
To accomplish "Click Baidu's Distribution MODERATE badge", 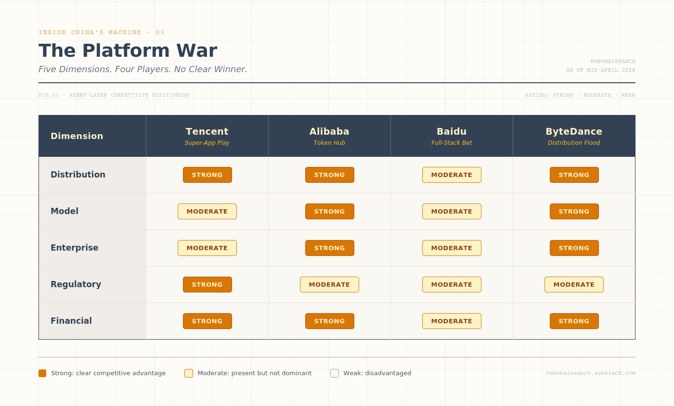I will coord(452,175).
